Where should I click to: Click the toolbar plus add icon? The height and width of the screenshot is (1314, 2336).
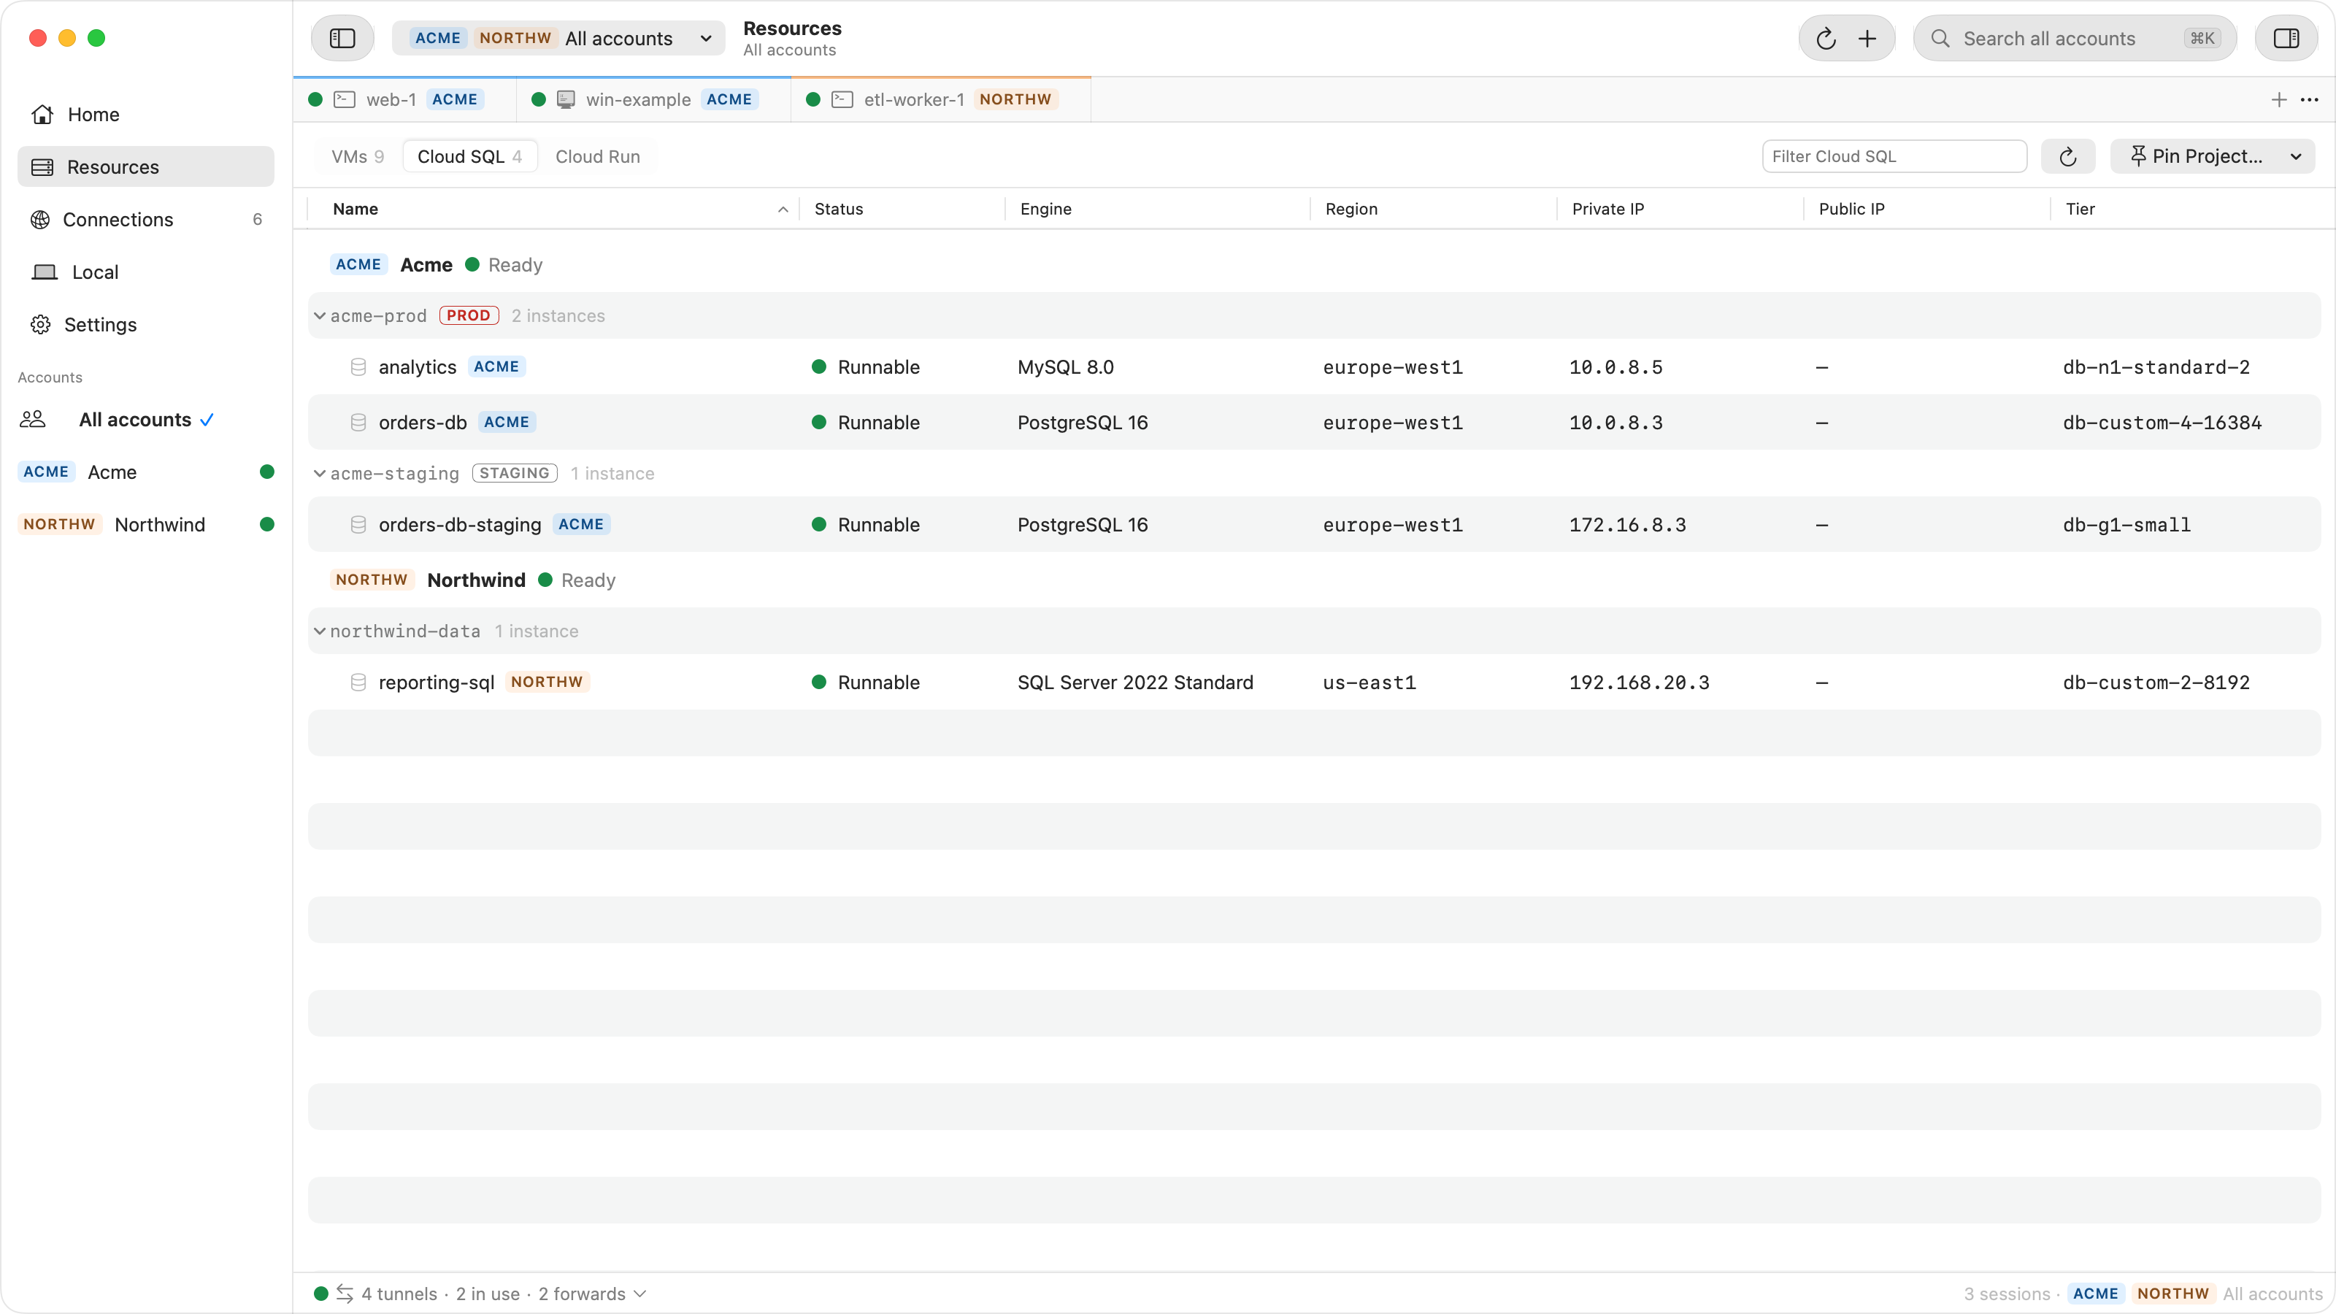[1867, 38]
